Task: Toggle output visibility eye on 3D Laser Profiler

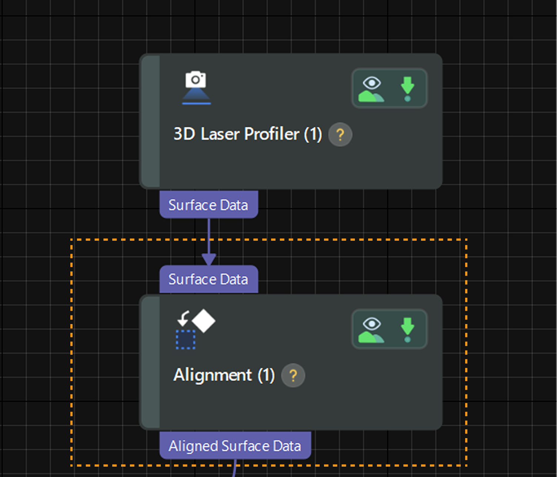Action: (x=371, y=89)
